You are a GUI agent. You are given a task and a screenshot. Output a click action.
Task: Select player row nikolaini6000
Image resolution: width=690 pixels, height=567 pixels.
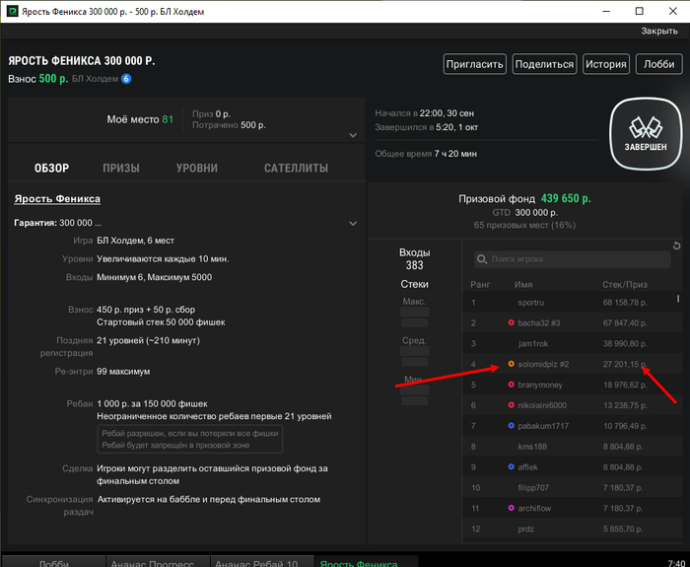point(572,405)
